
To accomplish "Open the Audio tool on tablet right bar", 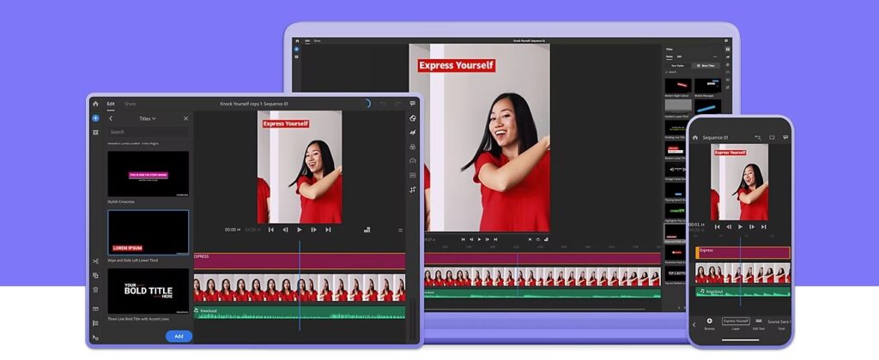I will pyautogui.click(x=413, y=175).
